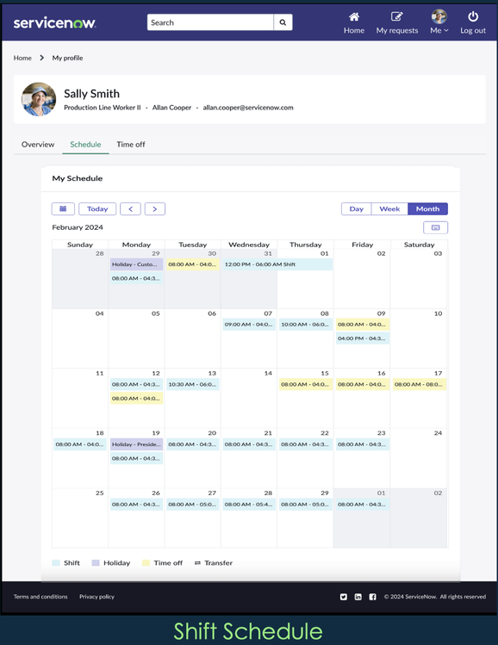Click the keyboard shortcuts icon button
This screenshot has width=498, height=645.
435,227
